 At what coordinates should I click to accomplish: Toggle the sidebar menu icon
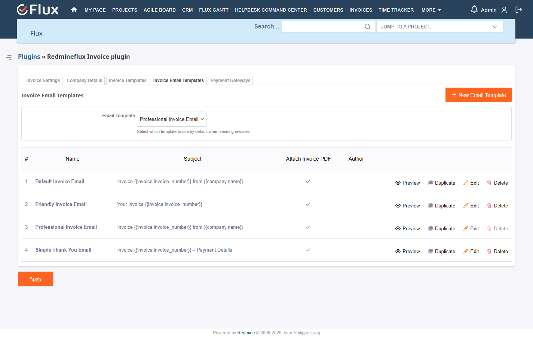point(9,57)
